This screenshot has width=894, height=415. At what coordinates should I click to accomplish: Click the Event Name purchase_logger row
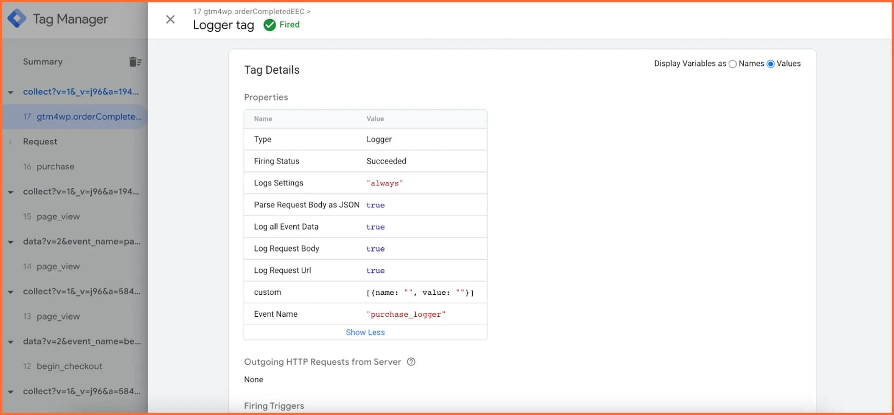(x=366, y=314)
